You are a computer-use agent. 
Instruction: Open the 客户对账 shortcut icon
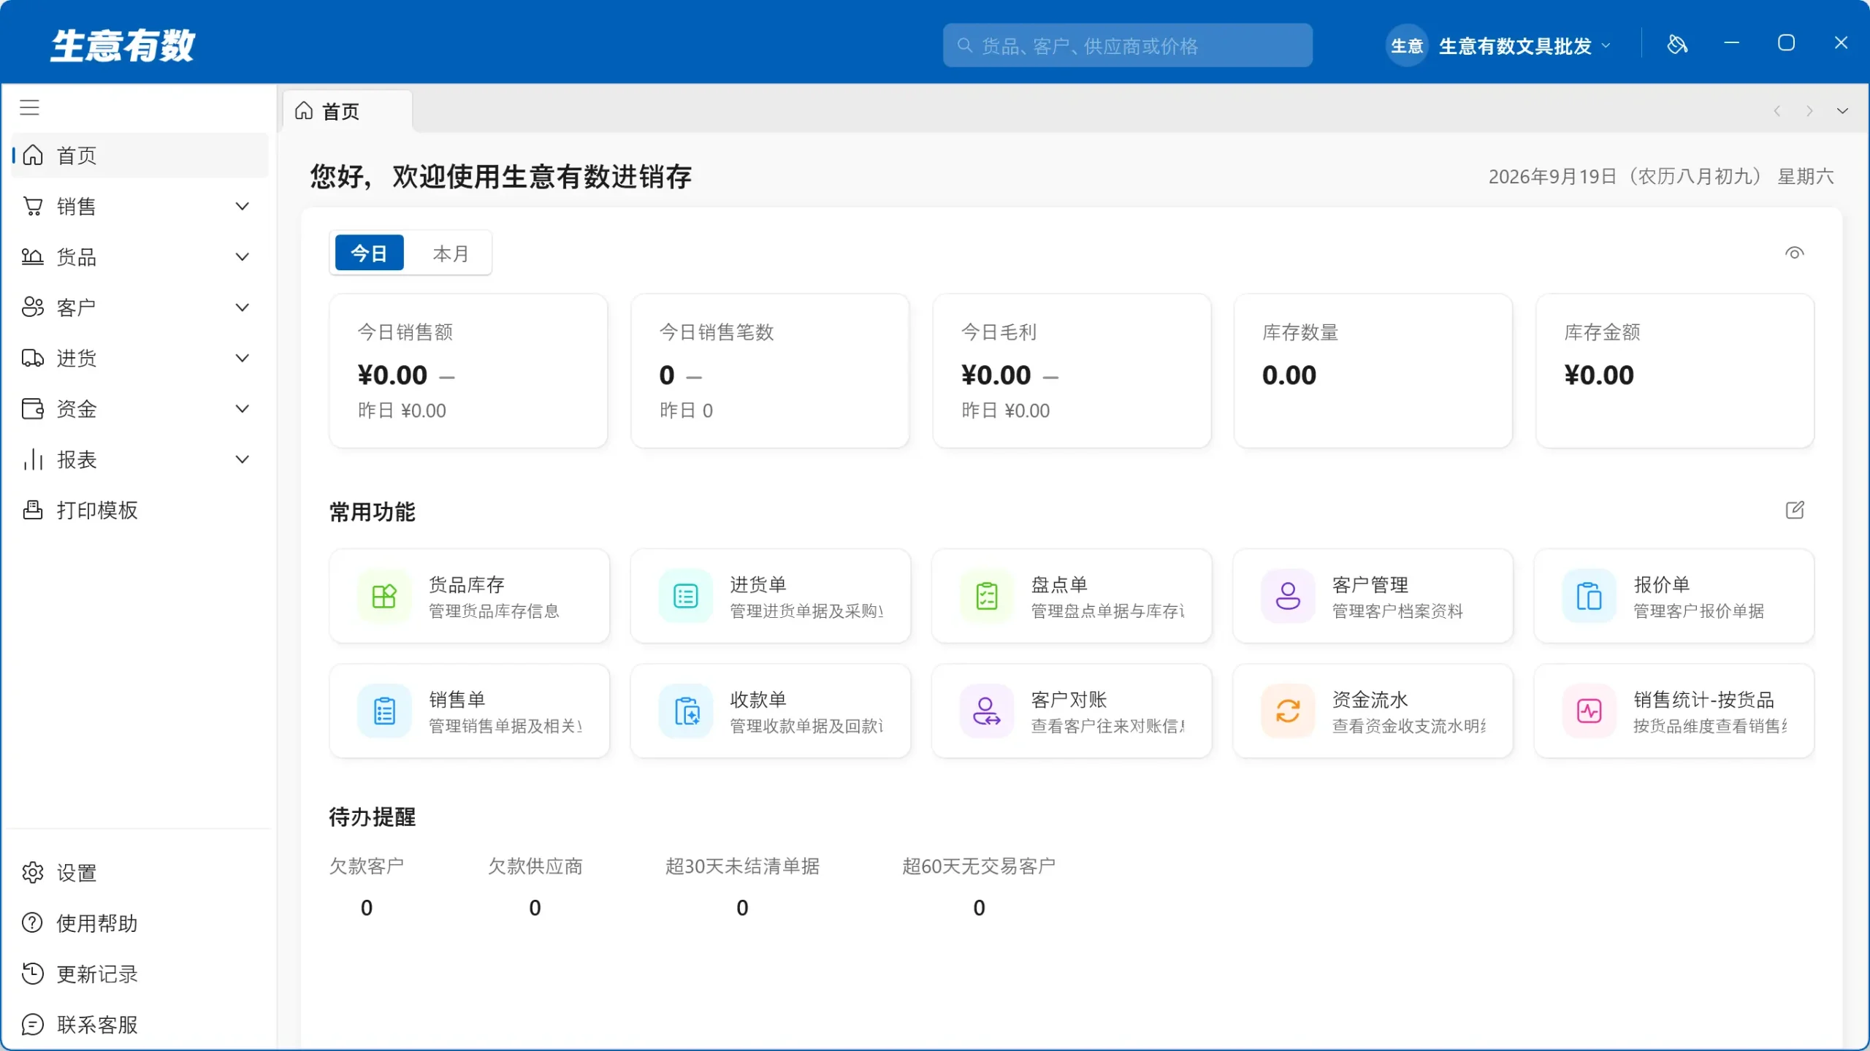[987, 711]
